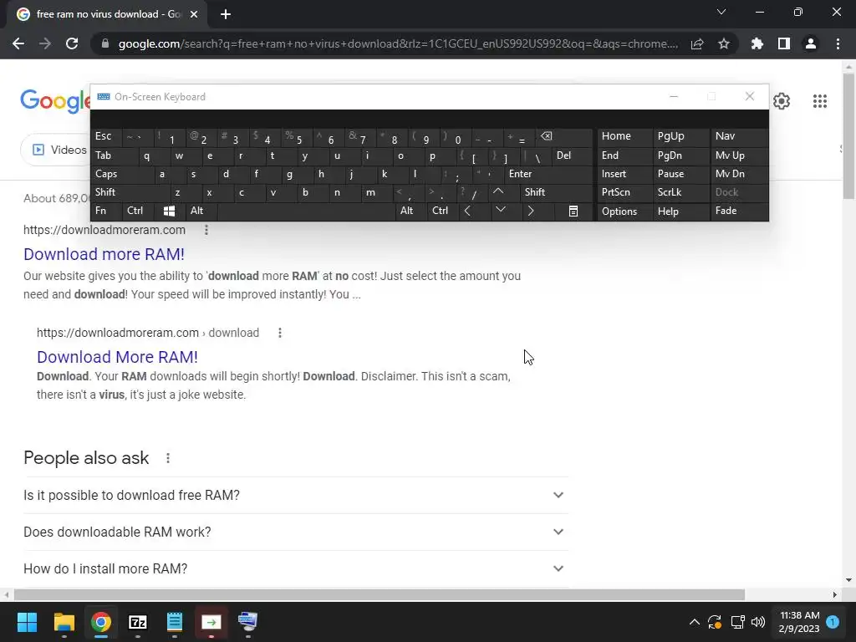Click the vertical page scrollbar thumb

coord(848,136)
